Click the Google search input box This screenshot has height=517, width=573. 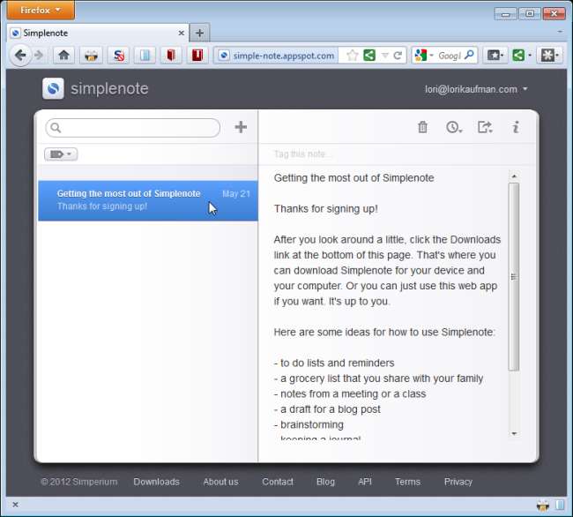tap(449, 56)
